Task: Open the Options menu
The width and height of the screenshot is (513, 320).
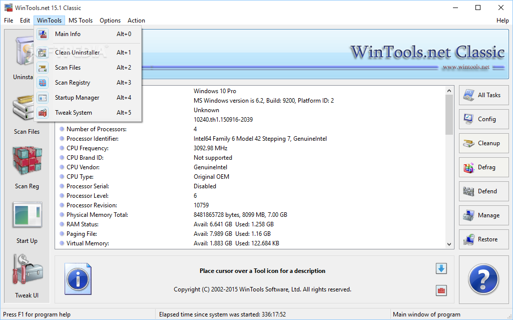Action: coord(110,21)
